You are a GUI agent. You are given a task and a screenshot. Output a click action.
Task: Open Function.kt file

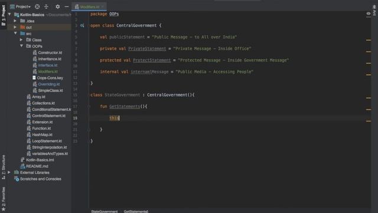41,128
